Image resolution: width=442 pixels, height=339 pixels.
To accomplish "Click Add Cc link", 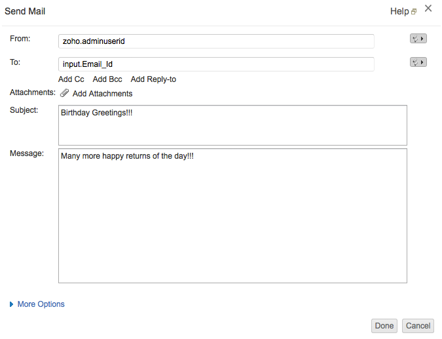I will tap(71, 79).
